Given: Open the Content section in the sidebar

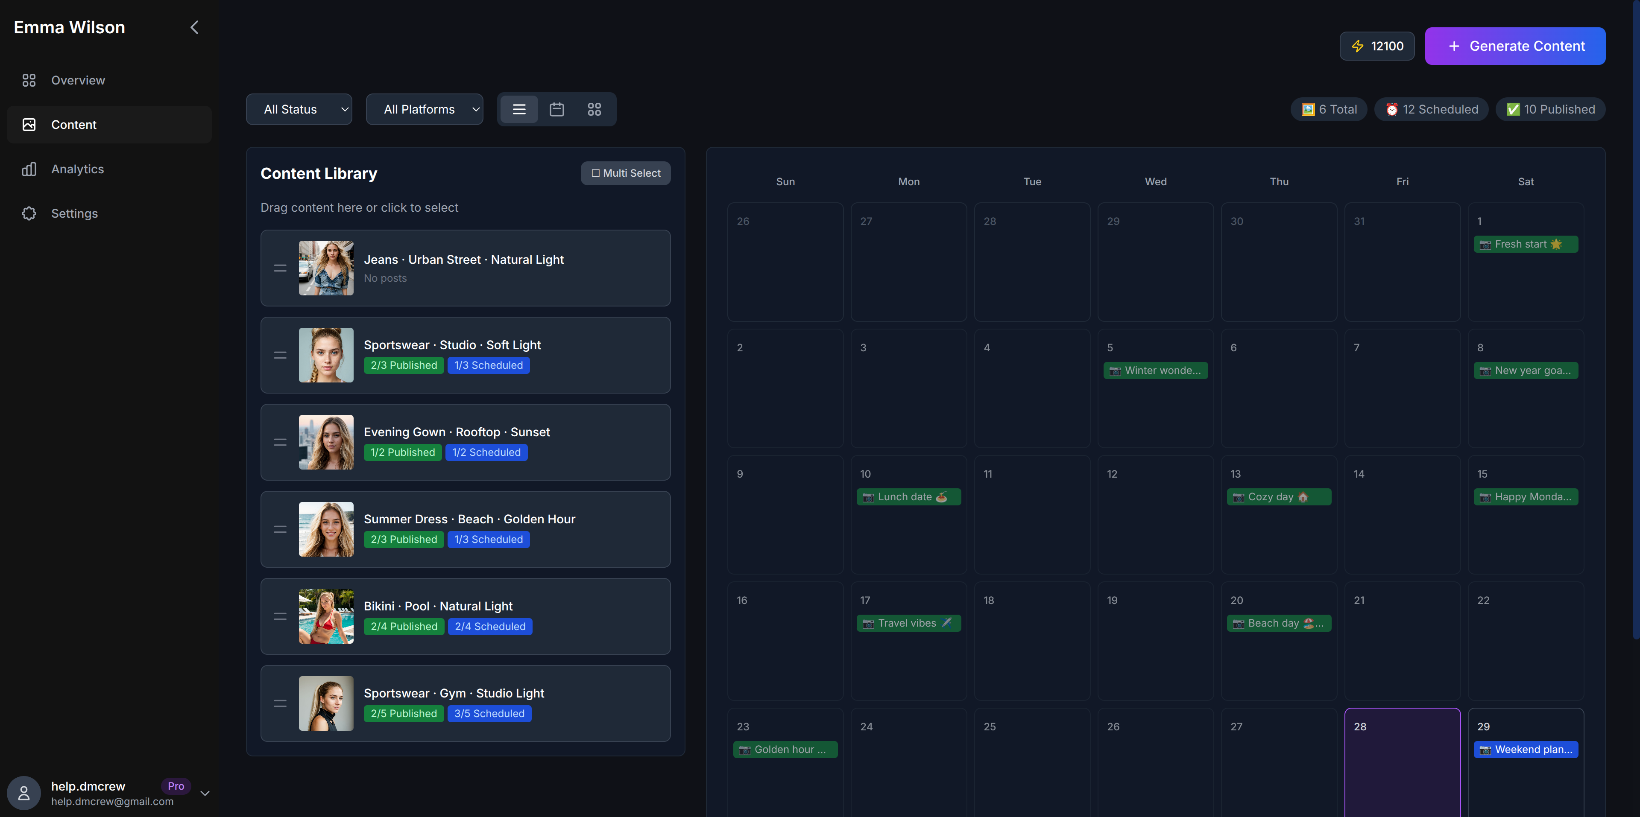Looking at the screenshot, I should coord(74,124).
